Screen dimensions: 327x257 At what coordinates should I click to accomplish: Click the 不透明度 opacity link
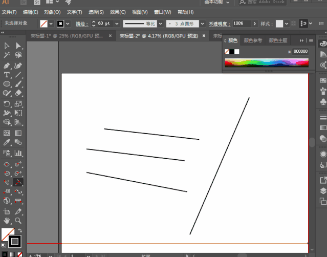[220, 24]
